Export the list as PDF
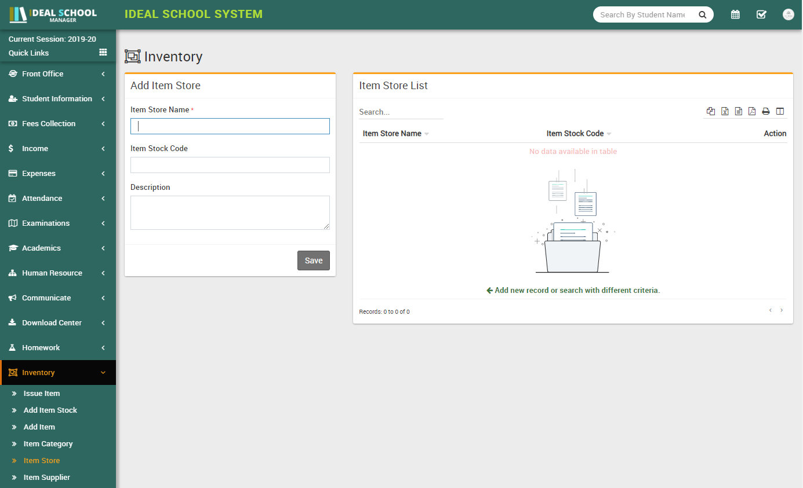The width and height of the screenshot is (803, 488). click(752, 111)
